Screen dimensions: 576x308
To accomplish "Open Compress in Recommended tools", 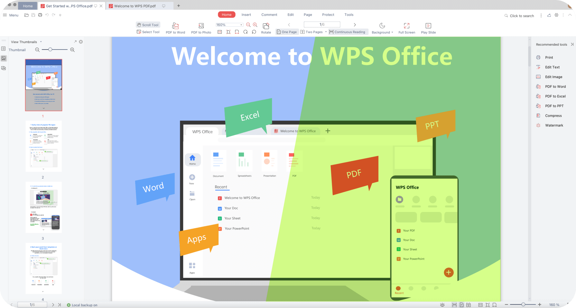I will pos(553,116).
